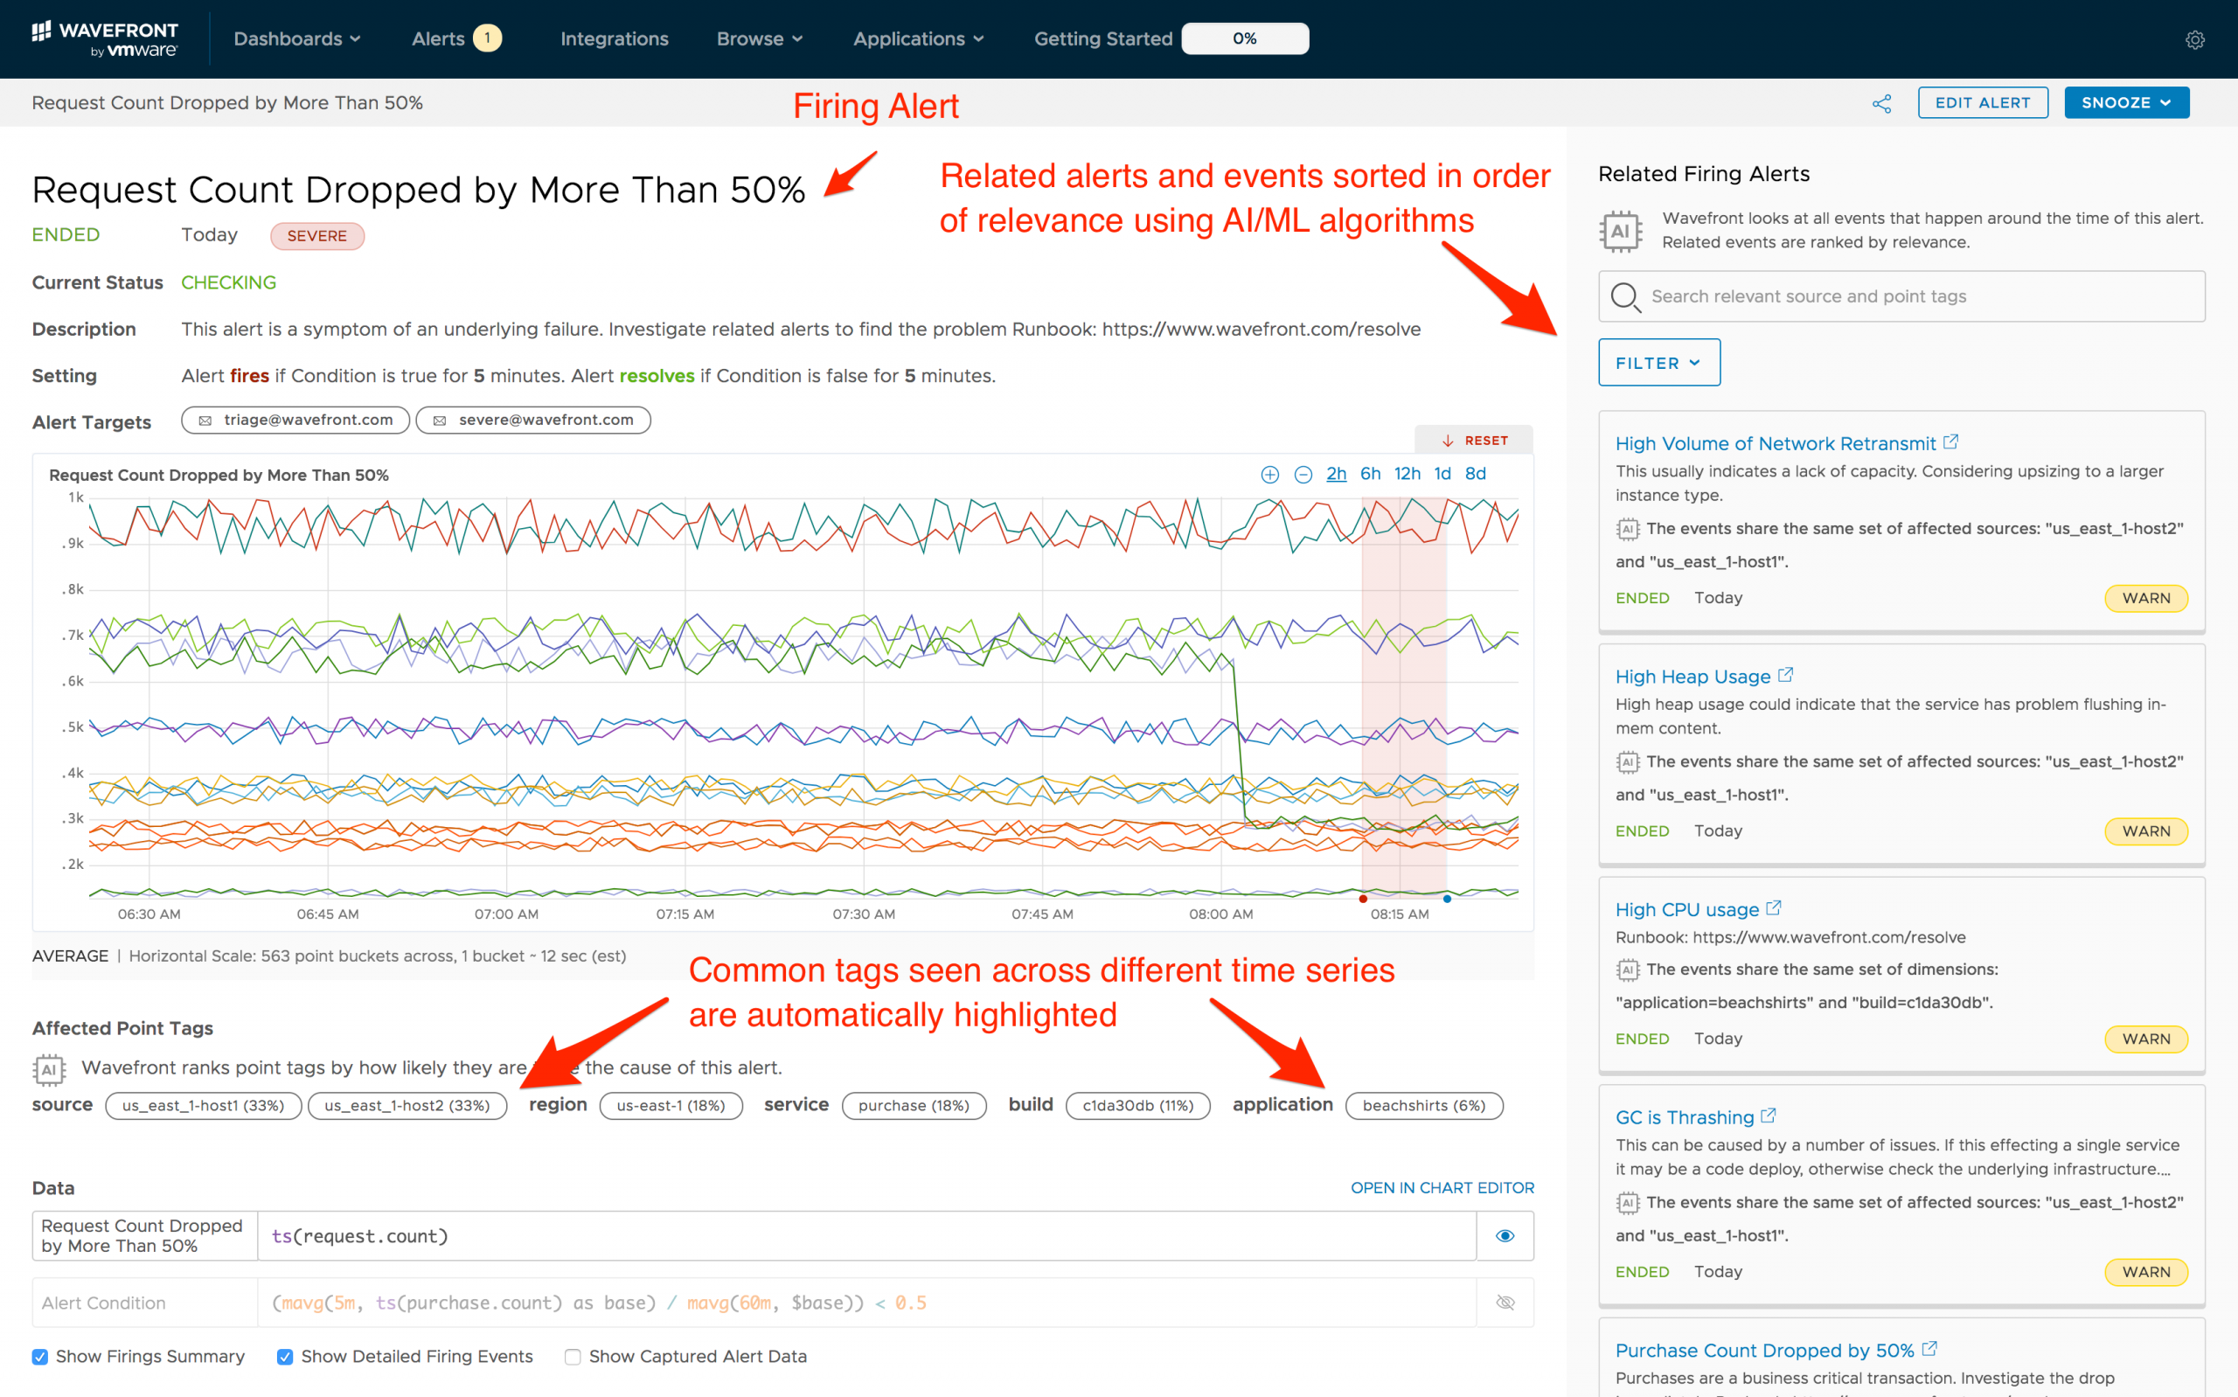Hide the request.count query with eye icon
The height and width of the screenshot is (1397, 2238).
coord(1505,1236)
